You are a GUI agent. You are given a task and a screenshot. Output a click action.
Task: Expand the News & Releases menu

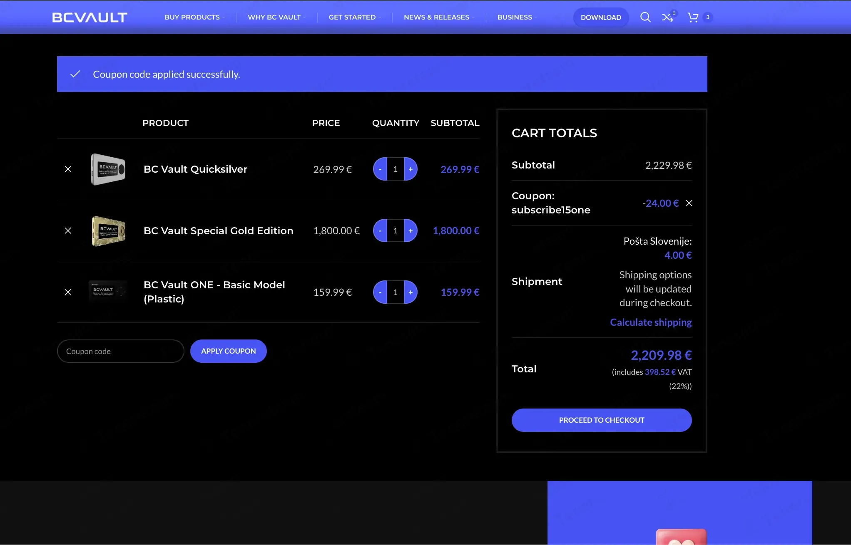click(439, 17)
